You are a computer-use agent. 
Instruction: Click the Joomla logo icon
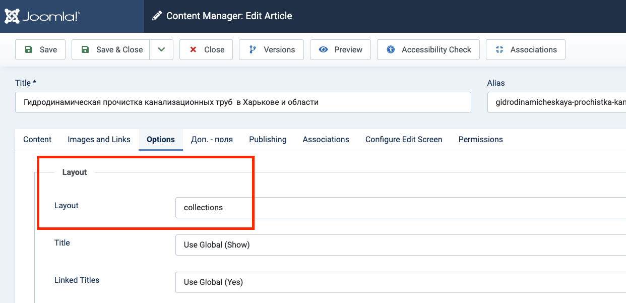tap(13, 16)
